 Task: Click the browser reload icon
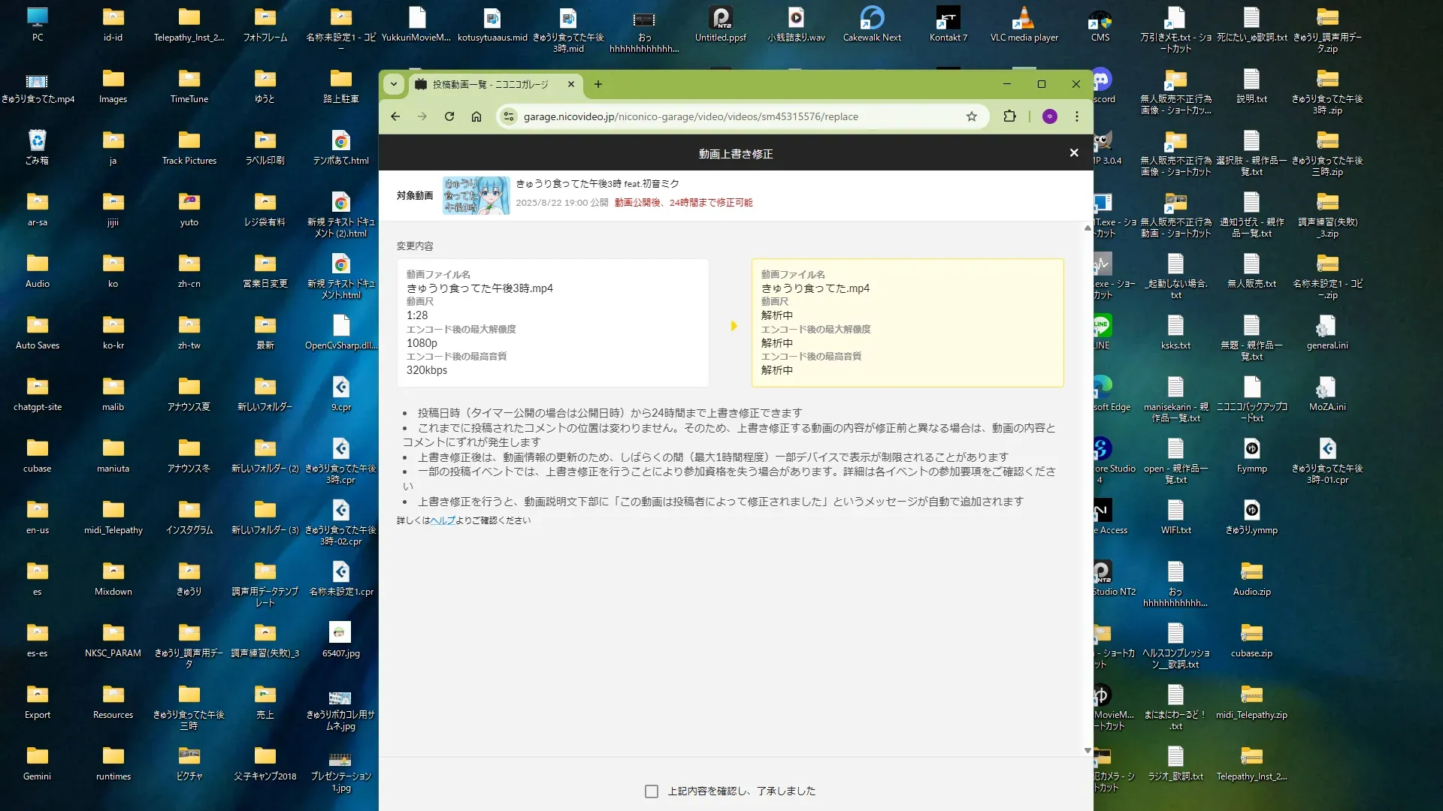coord(449,116)
